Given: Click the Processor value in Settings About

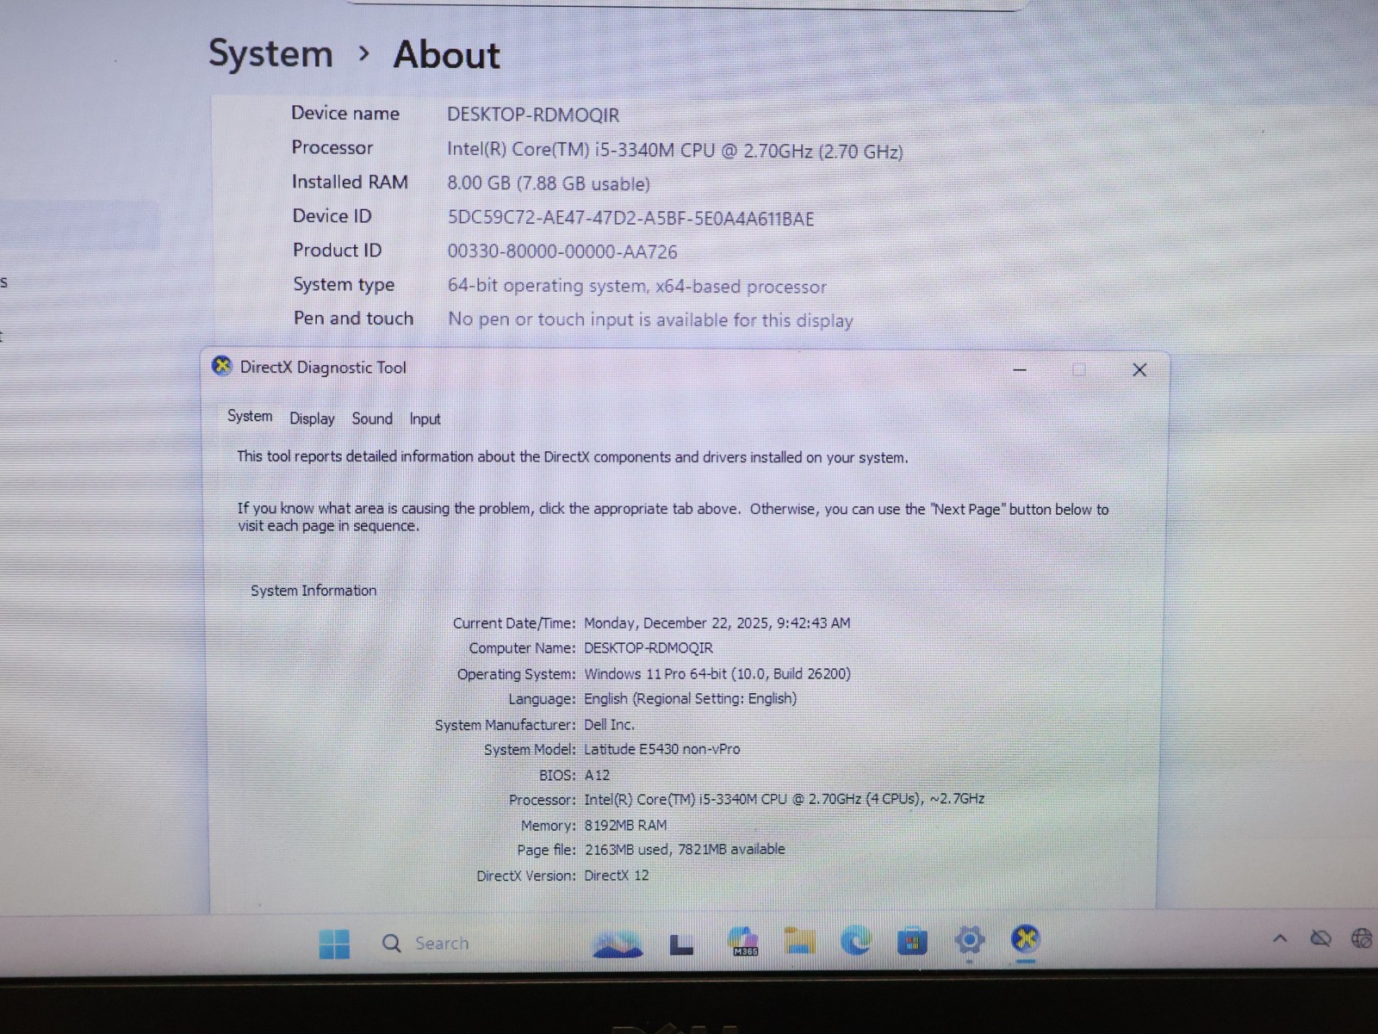Looking at the screenshot, I should coord(675,151).
